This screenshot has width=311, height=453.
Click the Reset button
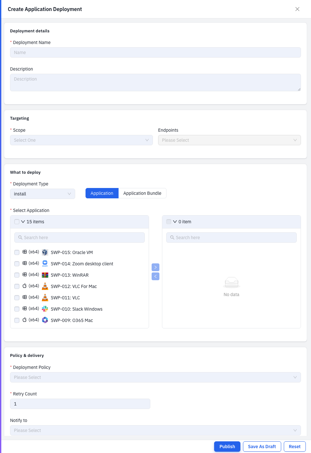tap(295, 447)
